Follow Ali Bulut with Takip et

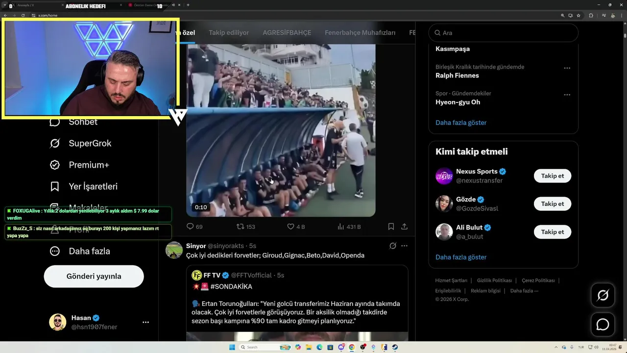coord(553,232)
